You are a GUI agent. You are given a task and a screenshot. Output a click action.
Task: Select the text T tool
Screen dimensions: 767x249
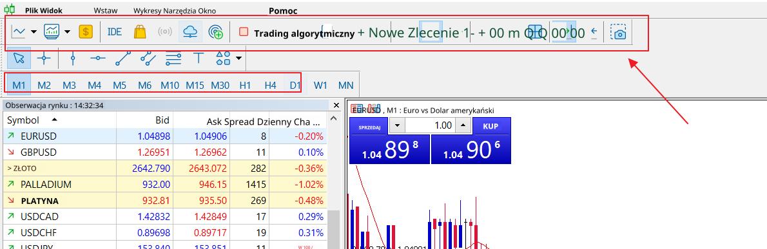[x=198, y=58]
